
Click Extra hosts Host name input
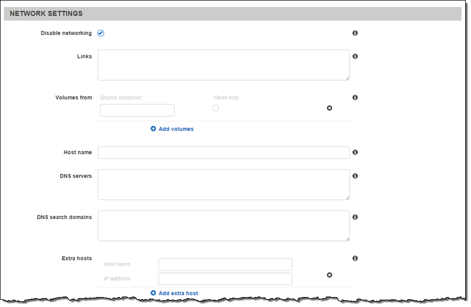coord(225,265)
